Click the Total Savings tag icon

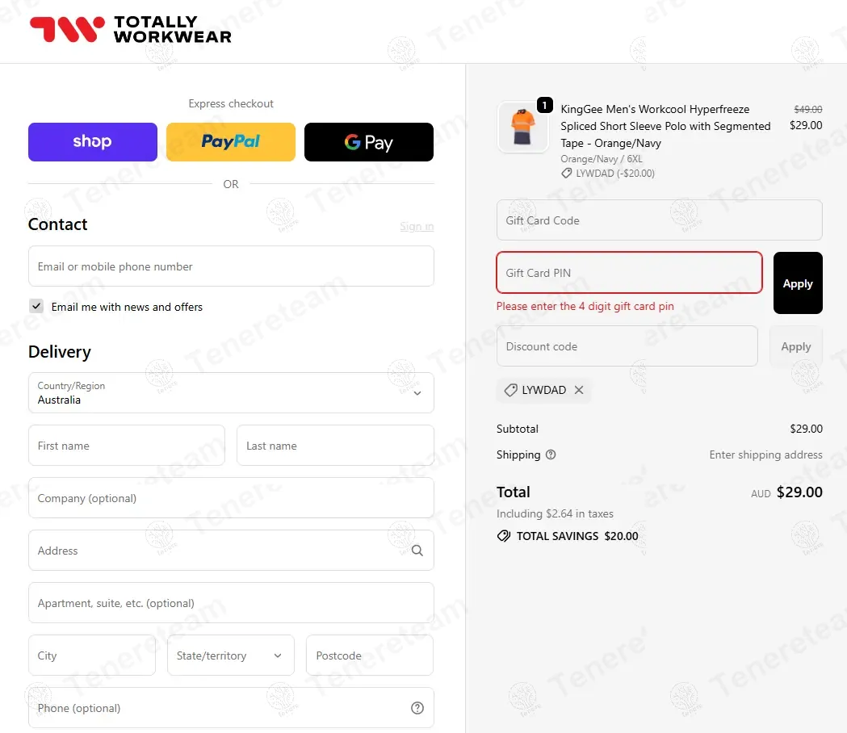tap(504, 536)
